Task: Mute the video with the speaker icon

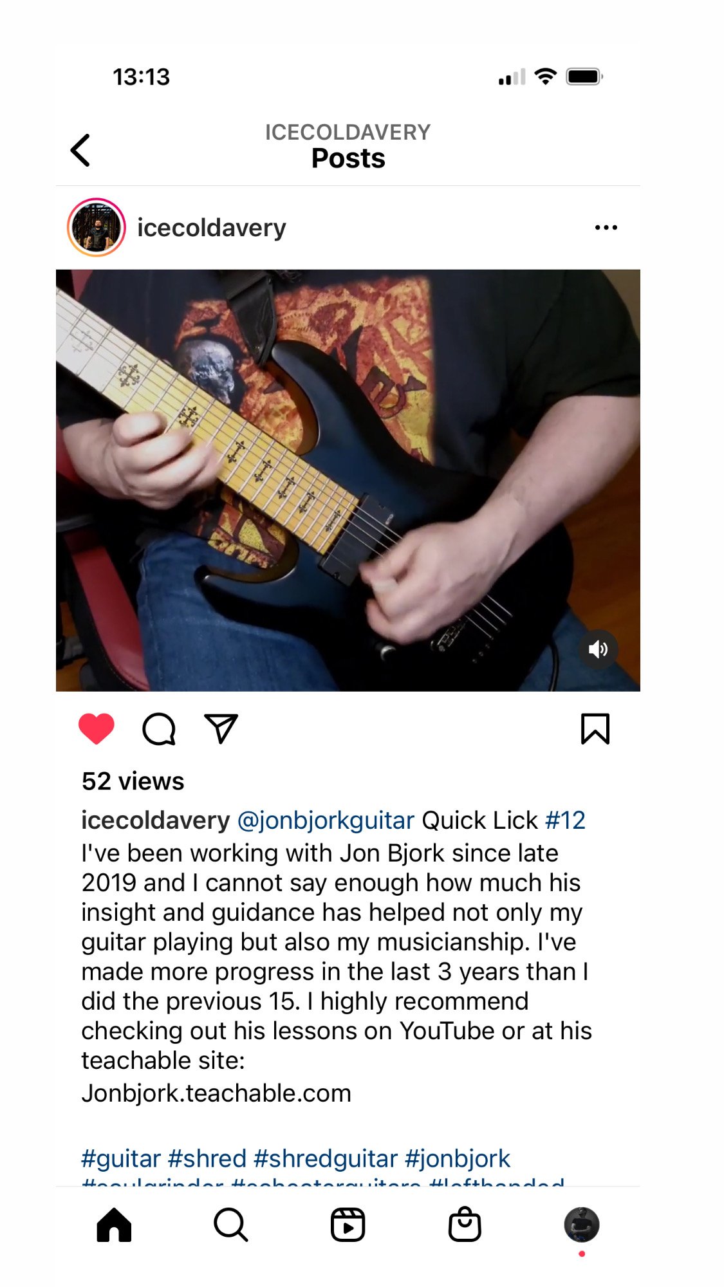Action: (599, 649)
